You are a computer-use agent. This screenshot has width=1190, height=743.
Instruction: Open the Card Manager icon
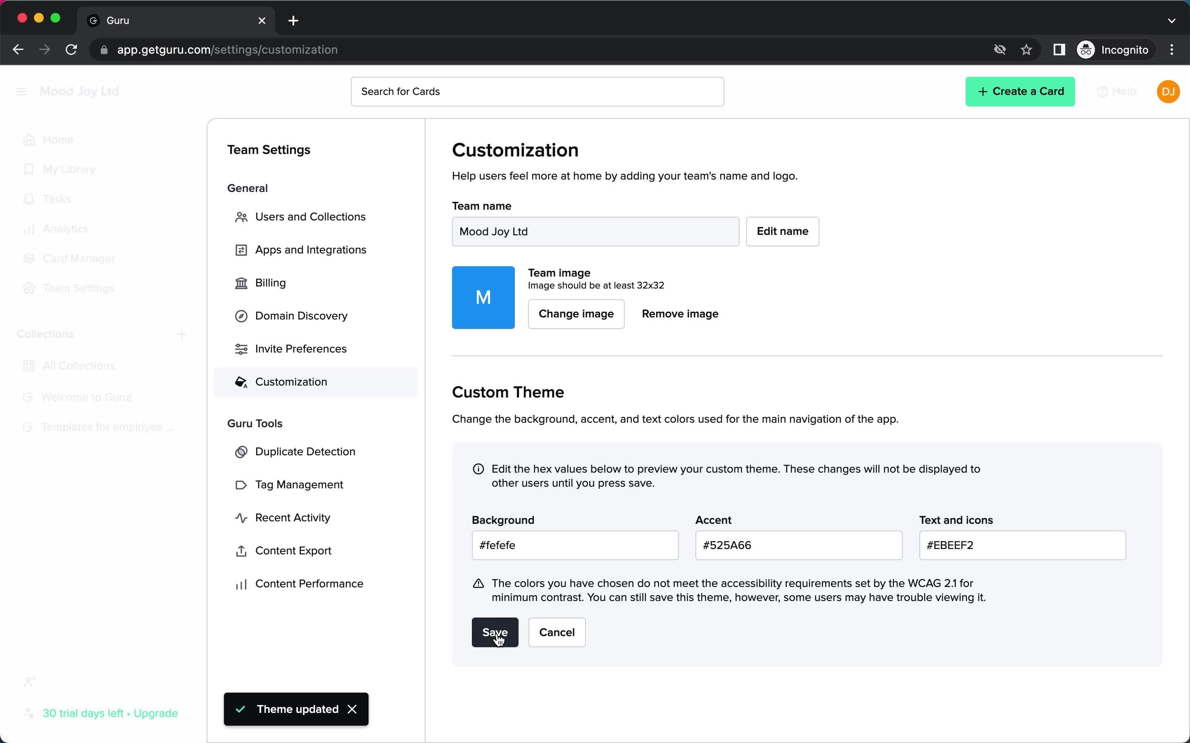coord(29,258)
